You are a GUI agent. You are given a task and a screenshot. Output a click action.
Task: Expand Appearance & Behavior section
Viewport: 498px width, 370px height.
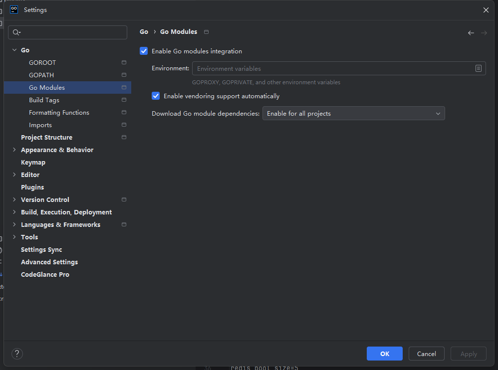pos(14,150)
